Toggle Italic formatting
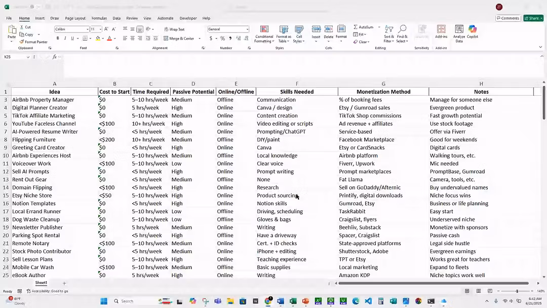 65,38
